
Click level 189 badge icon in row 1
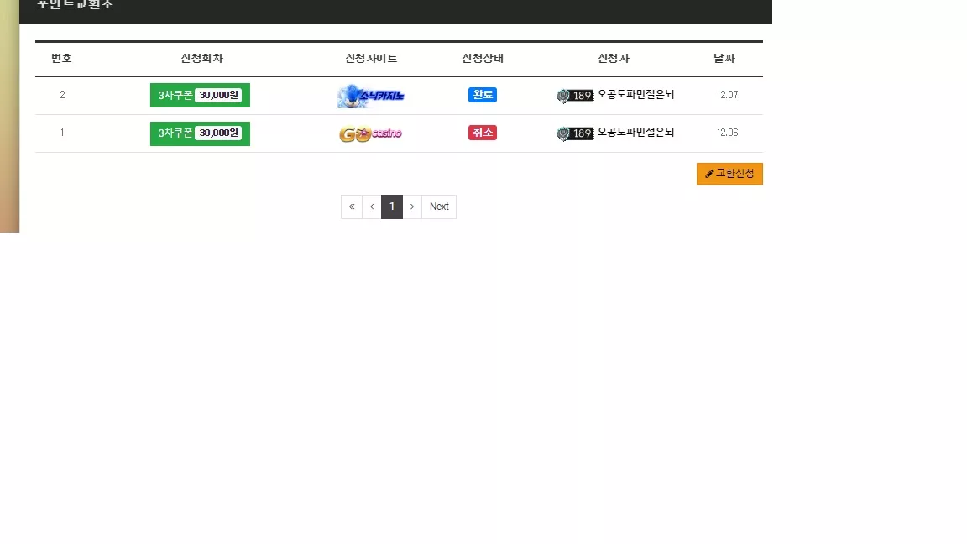point(575,133)
